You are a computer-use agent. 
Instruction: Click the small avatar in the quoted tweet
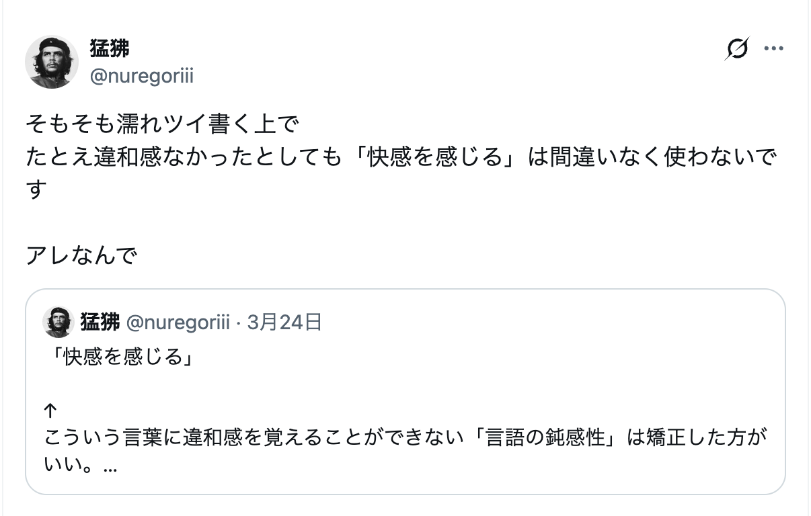[59, 322]
